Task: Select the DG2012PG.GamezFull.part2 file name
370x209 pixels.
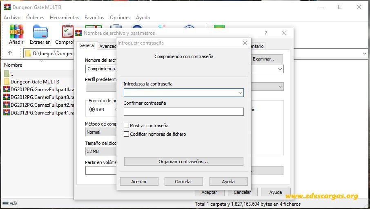Action: (42, 105)
